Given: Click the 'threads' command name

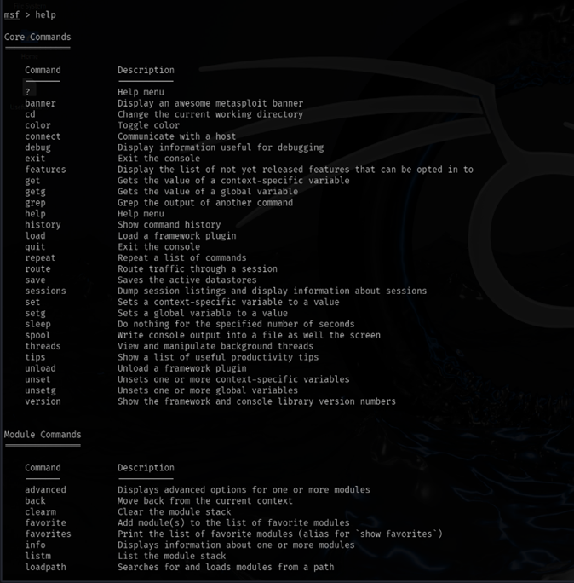Looking at the screenshot, I should coord(43,347).
